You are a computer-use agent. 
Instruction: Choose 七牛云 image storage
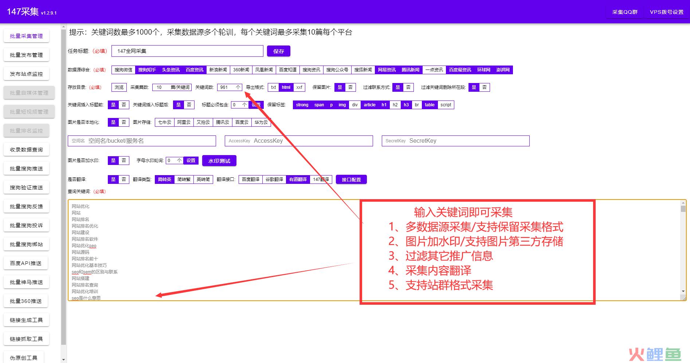pos(164,122)
